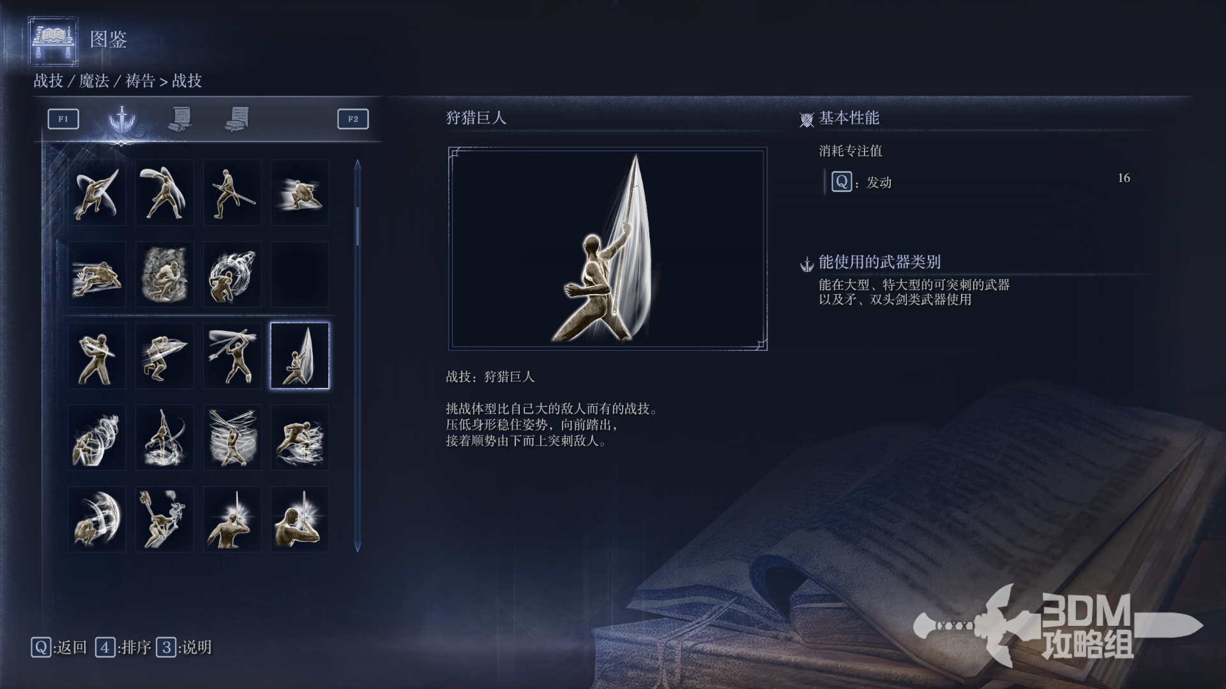Switch to the second scroll stack tab
Viewport: 1226px width, 689px height.
[x=237, y=119]
